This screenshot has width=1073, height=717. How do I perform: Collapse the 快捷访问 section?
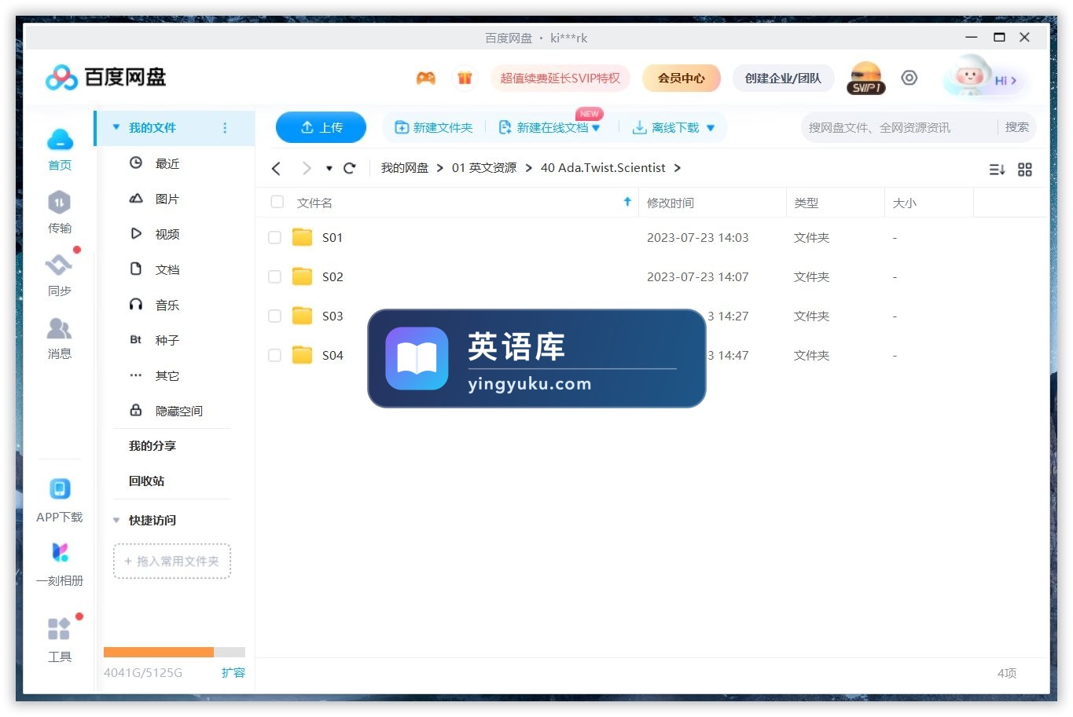(116, 520)
